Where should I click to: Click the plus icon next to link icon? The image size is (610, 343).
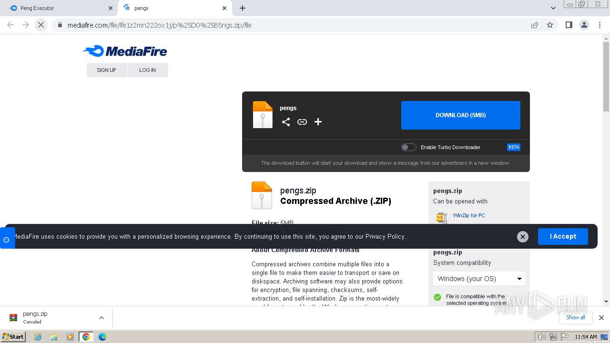[318, 122]
